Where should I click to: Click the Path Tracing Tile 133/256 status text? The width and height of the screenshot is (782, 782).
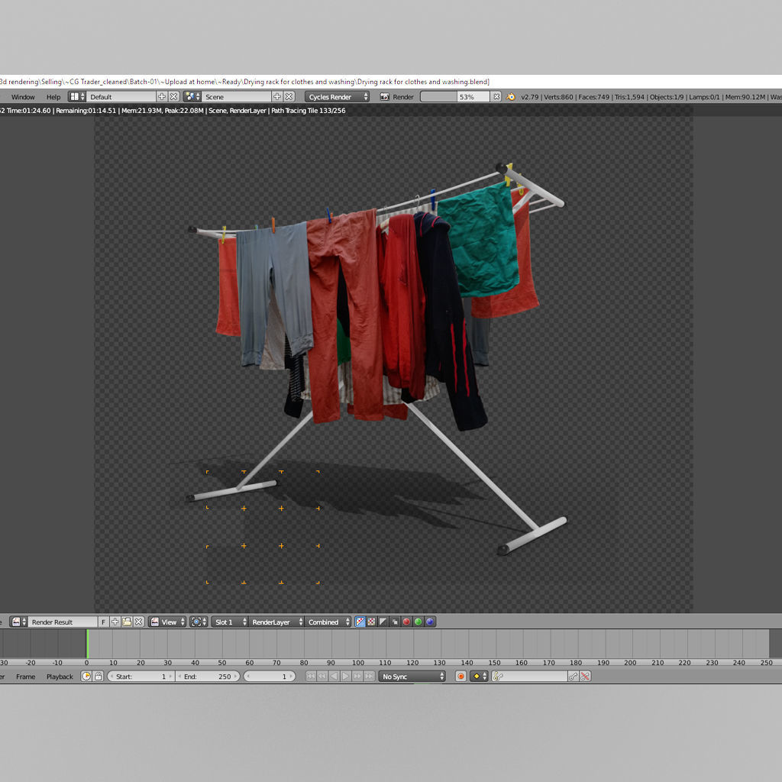tap(309, 111)
